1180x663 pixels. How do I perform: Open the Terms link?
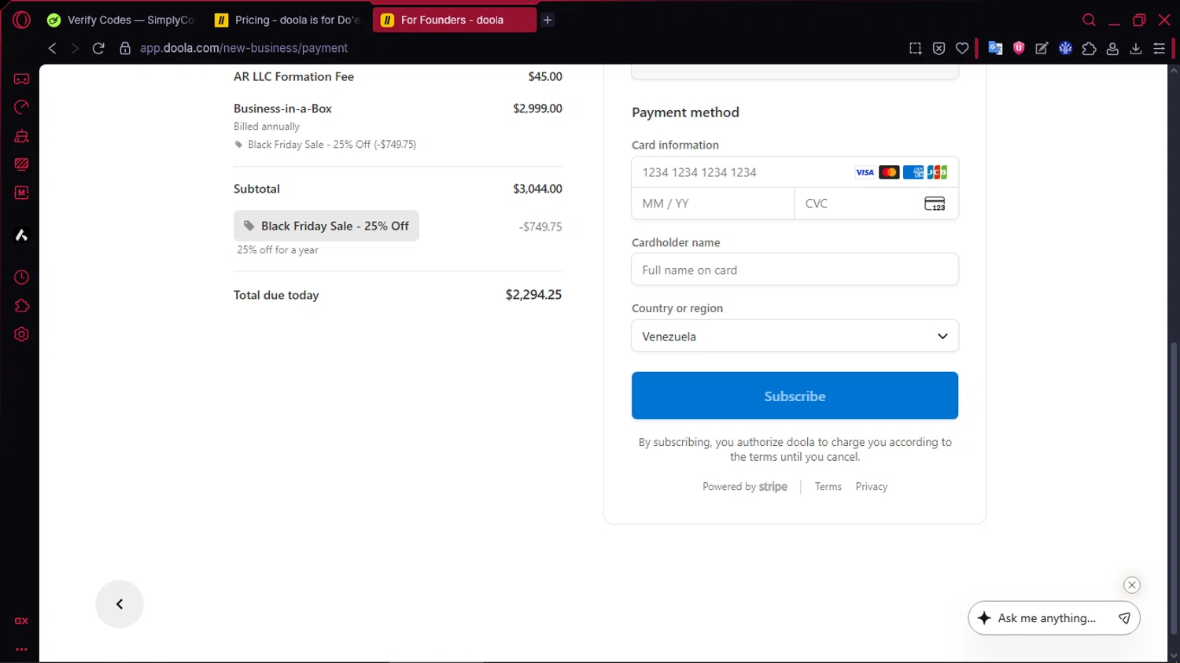pos(828,487)
